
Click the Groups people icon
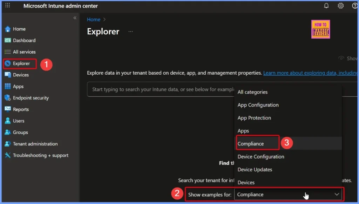8,132
